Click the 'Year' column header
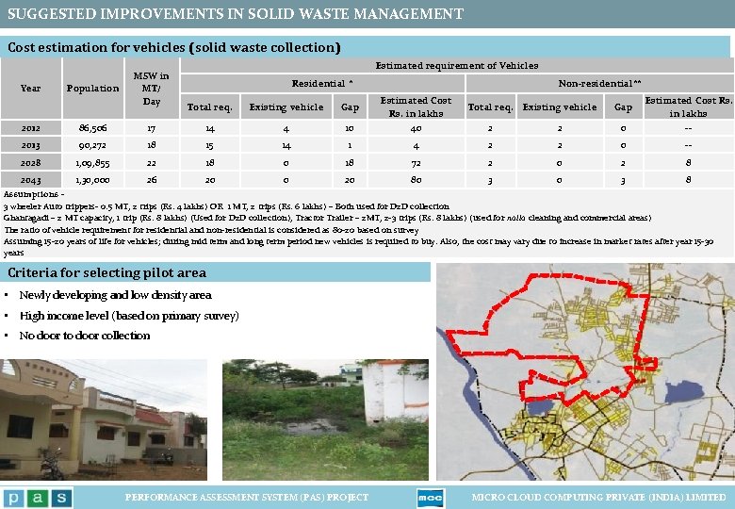This screenshot has height=509, width=735. [30, 88]
